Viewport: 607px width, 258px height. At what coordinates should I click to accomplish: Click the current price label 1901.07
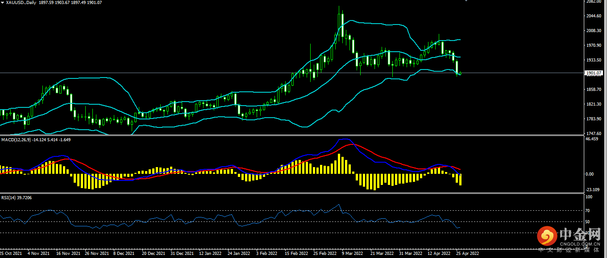[594, 73]
